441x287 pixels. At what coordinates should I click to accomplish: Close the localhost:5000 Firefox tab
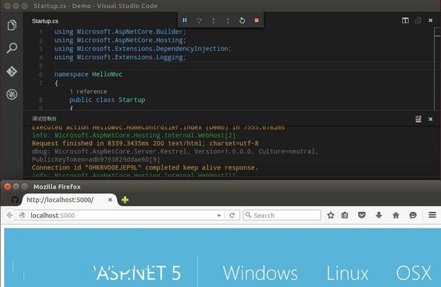110,200
